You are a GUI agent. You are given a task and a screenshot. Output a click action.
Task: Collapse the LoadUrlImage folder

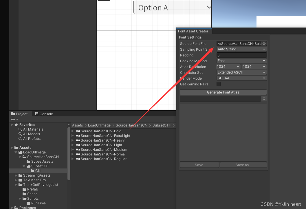[x=16, y=152]
